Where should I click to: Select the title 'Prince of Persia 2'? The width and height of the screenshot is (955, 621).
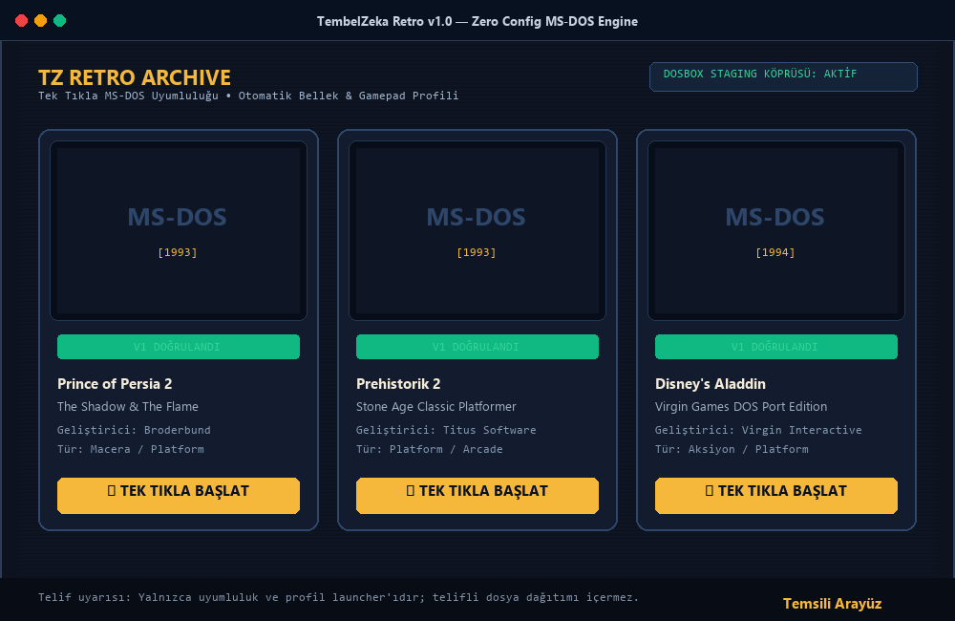[x=115, y=384]
